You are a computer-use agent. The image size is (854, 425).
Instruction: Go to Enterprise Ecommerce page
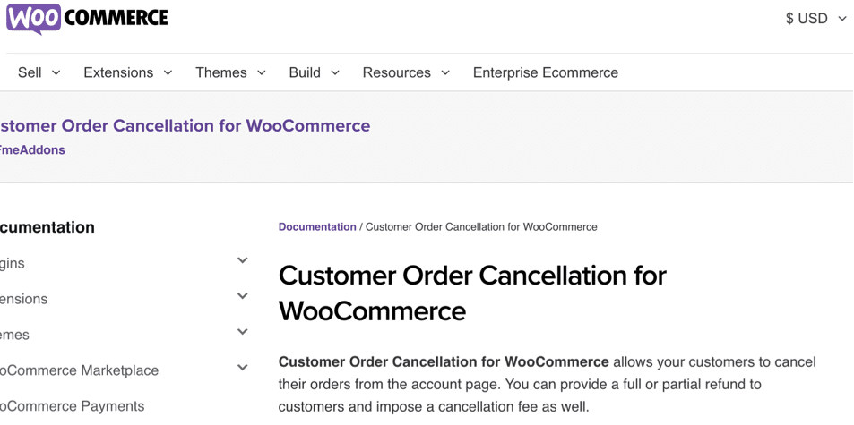click(x=545, y=72)
